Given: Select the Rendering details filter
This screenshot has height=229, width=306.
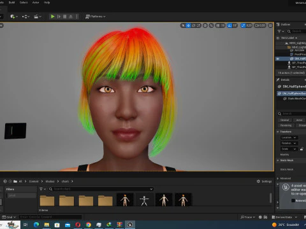Looking at the screenshot, I should tap(286, 125).
